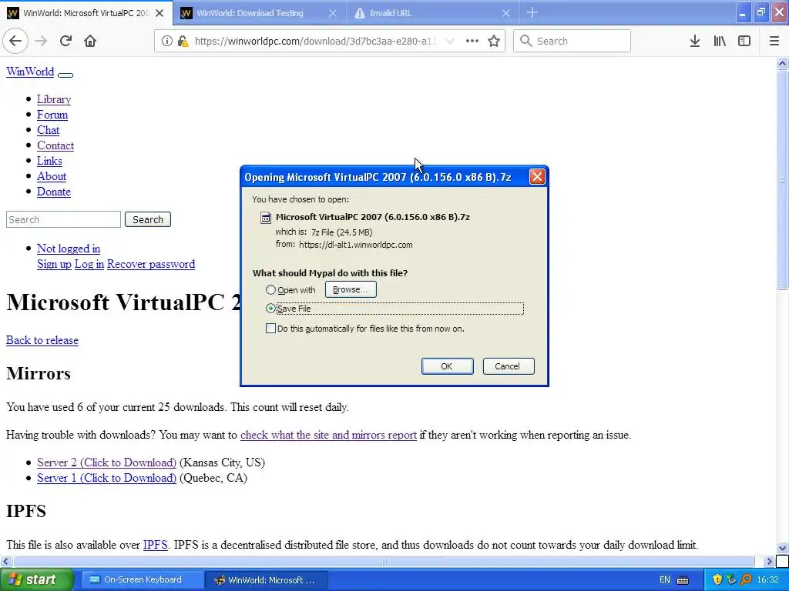Close the Invalid URL tab
The image size is (789, 591).
(x=506, y=14)
